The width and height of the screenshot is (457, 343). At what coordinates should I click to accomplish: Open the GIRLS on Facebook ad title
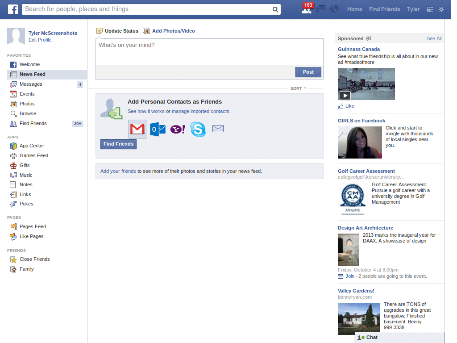[x=361, y=121]
